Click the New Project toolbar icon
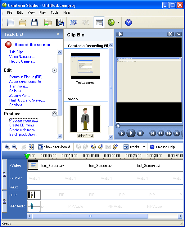This screenshot has height=227, width=185. point(11,22)
